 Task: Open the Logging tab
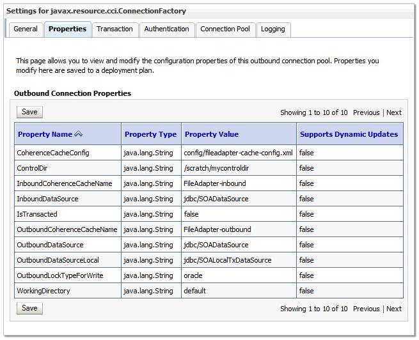tap(273, 29)
